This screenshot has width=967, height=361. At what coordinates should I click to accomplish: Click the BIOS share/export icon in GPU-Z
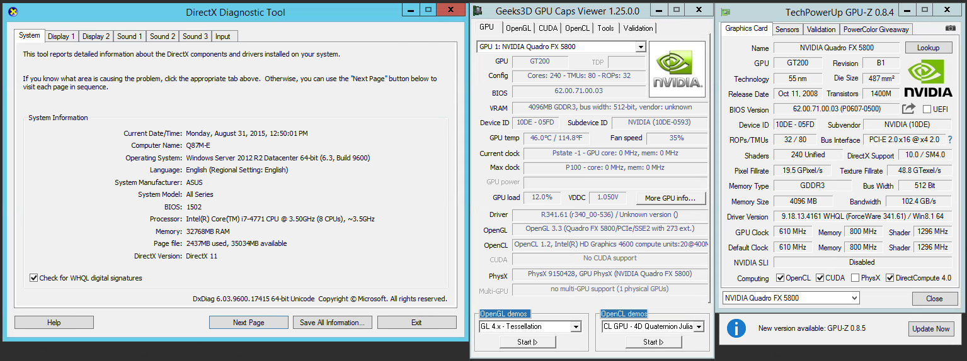pyautogui.click(x=908, y=109)
